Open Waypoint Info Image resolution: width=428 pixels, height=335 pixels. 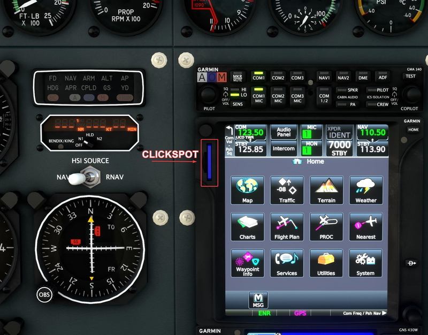coord(247,263)
